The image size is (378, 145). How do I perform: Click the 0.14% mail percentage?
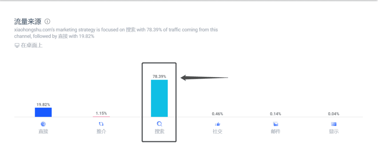[275, 114]
